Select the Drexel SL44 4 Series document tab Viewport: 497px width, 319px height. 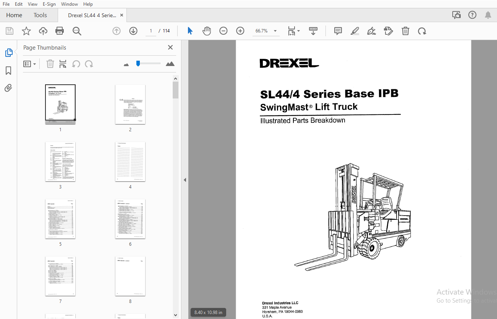pyautogui.click(x=92, y=15)
